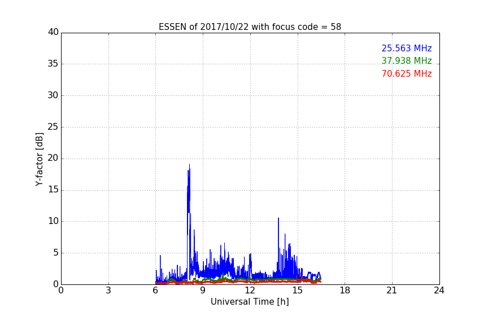Click the y-axis tick label 30
The width and height of the screenshot is (488, 325).
53,95
